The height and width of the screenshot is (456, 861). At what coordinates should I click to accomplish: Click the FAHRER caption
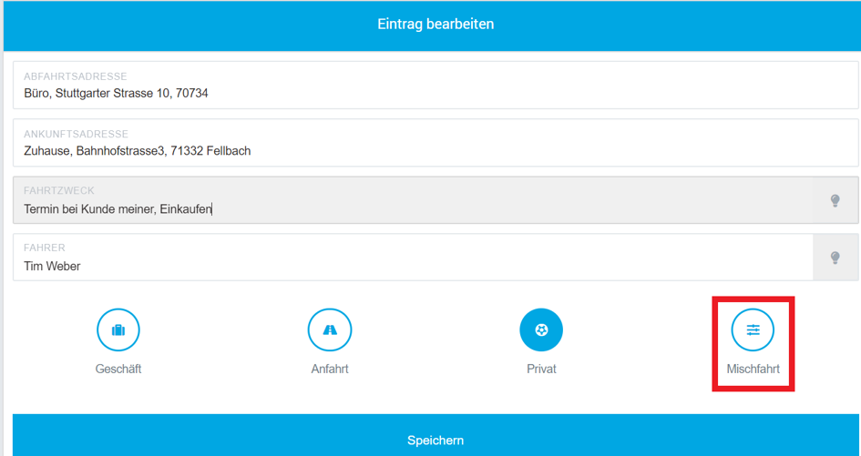click(45, 248)
